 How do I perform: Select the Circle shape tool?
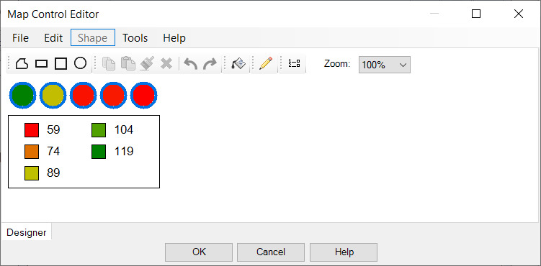[x=80, y=63]
